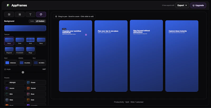Select the Crosshatch texture
This screenshot has width=211, height=108.
(20, 50)
